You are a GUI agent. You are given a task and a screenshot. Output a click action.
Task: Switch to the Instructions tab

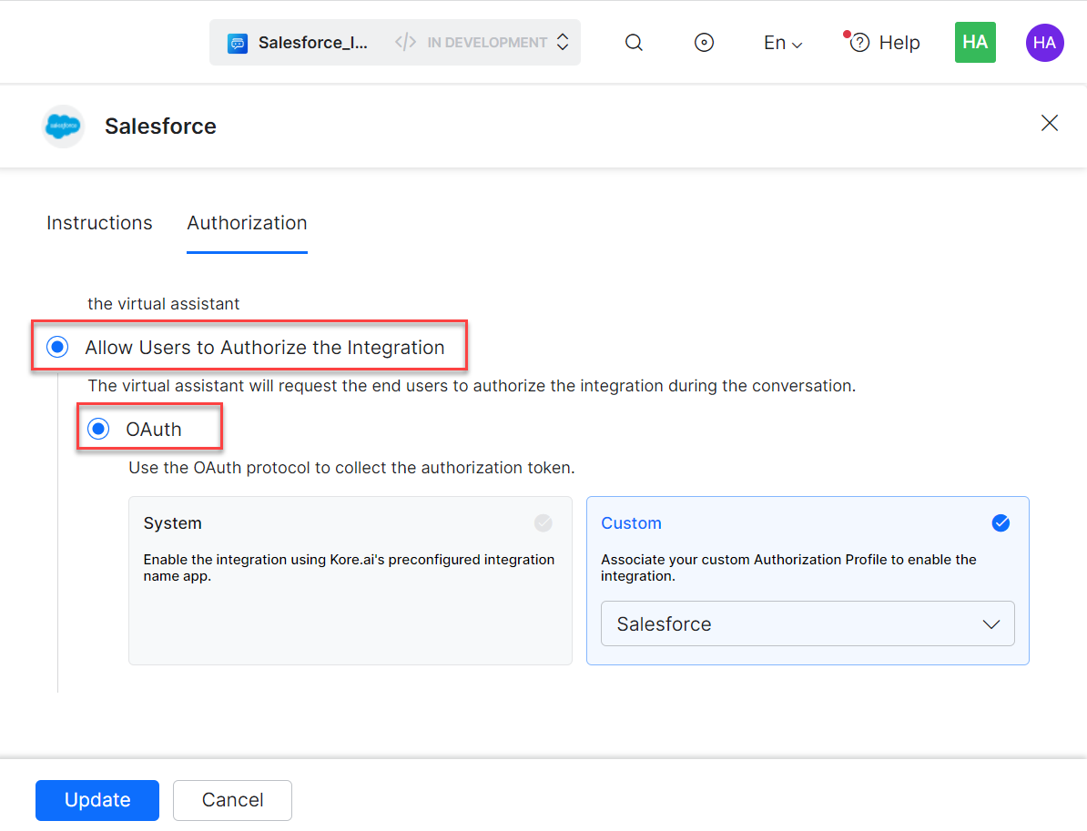click(x=99, y=223)
